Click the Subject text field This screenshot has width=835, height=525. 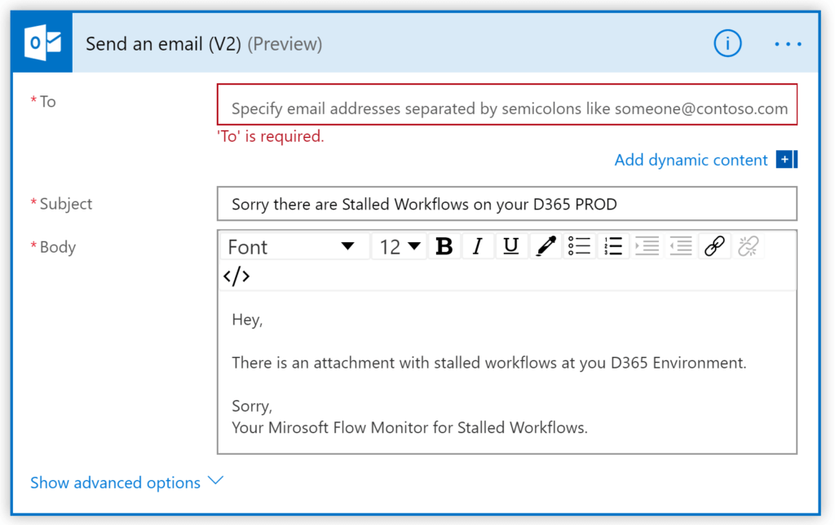(x=506, y=204)
